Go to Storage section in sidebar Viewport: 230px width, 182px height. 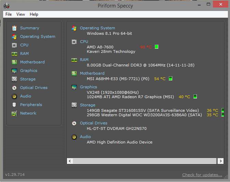28,79
